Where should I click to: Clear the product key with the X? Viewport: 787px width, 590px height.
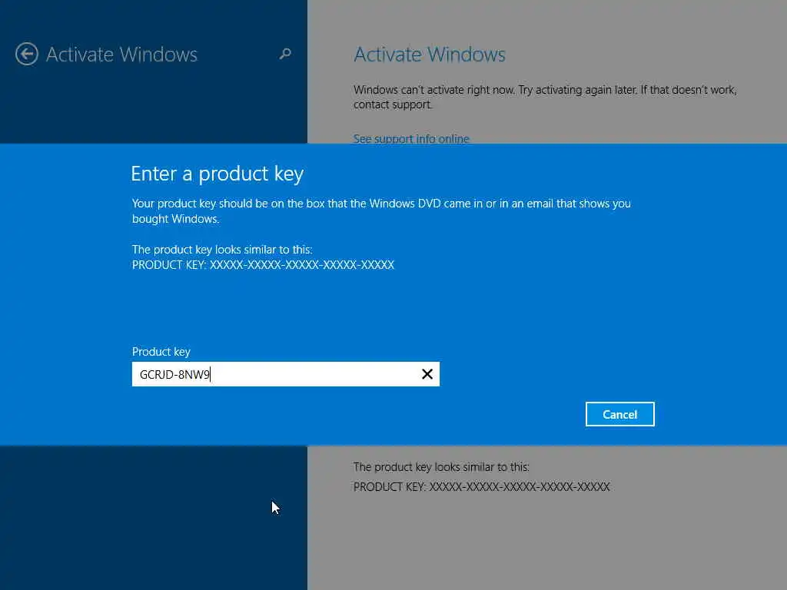(x=427, y=374)
